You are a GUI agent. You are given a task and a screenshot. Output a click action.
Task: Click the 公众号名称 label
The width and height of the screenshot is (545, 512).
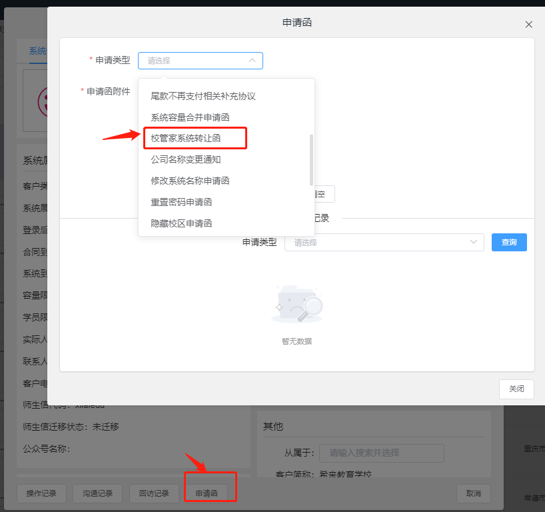pos(47,449)
